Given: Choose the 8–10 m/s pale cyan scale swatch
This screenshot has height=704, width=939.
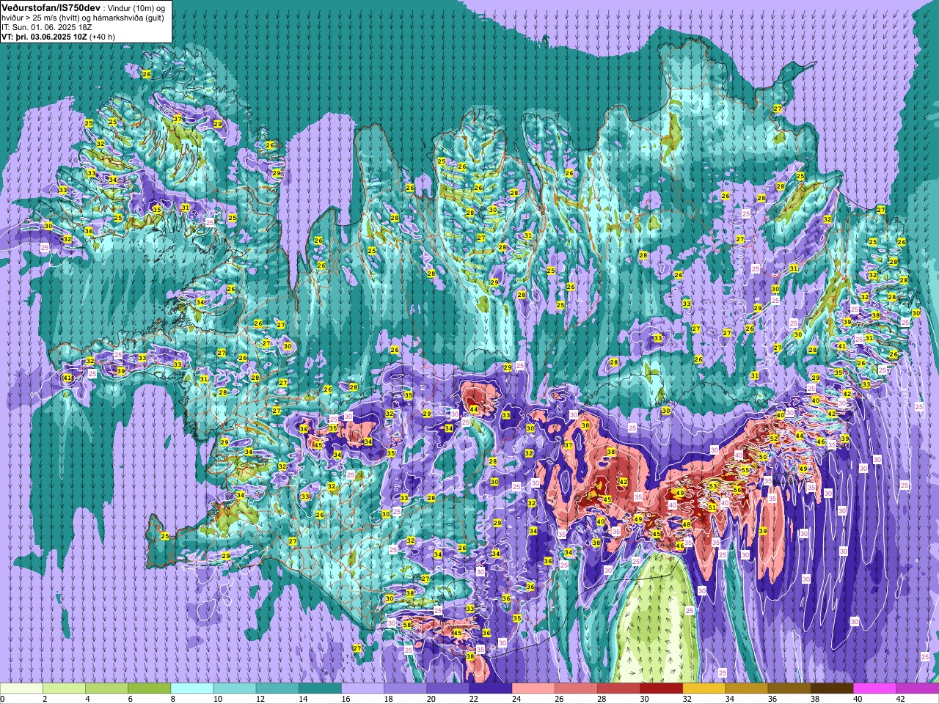Looking at the screenshot, I should 191,689.
